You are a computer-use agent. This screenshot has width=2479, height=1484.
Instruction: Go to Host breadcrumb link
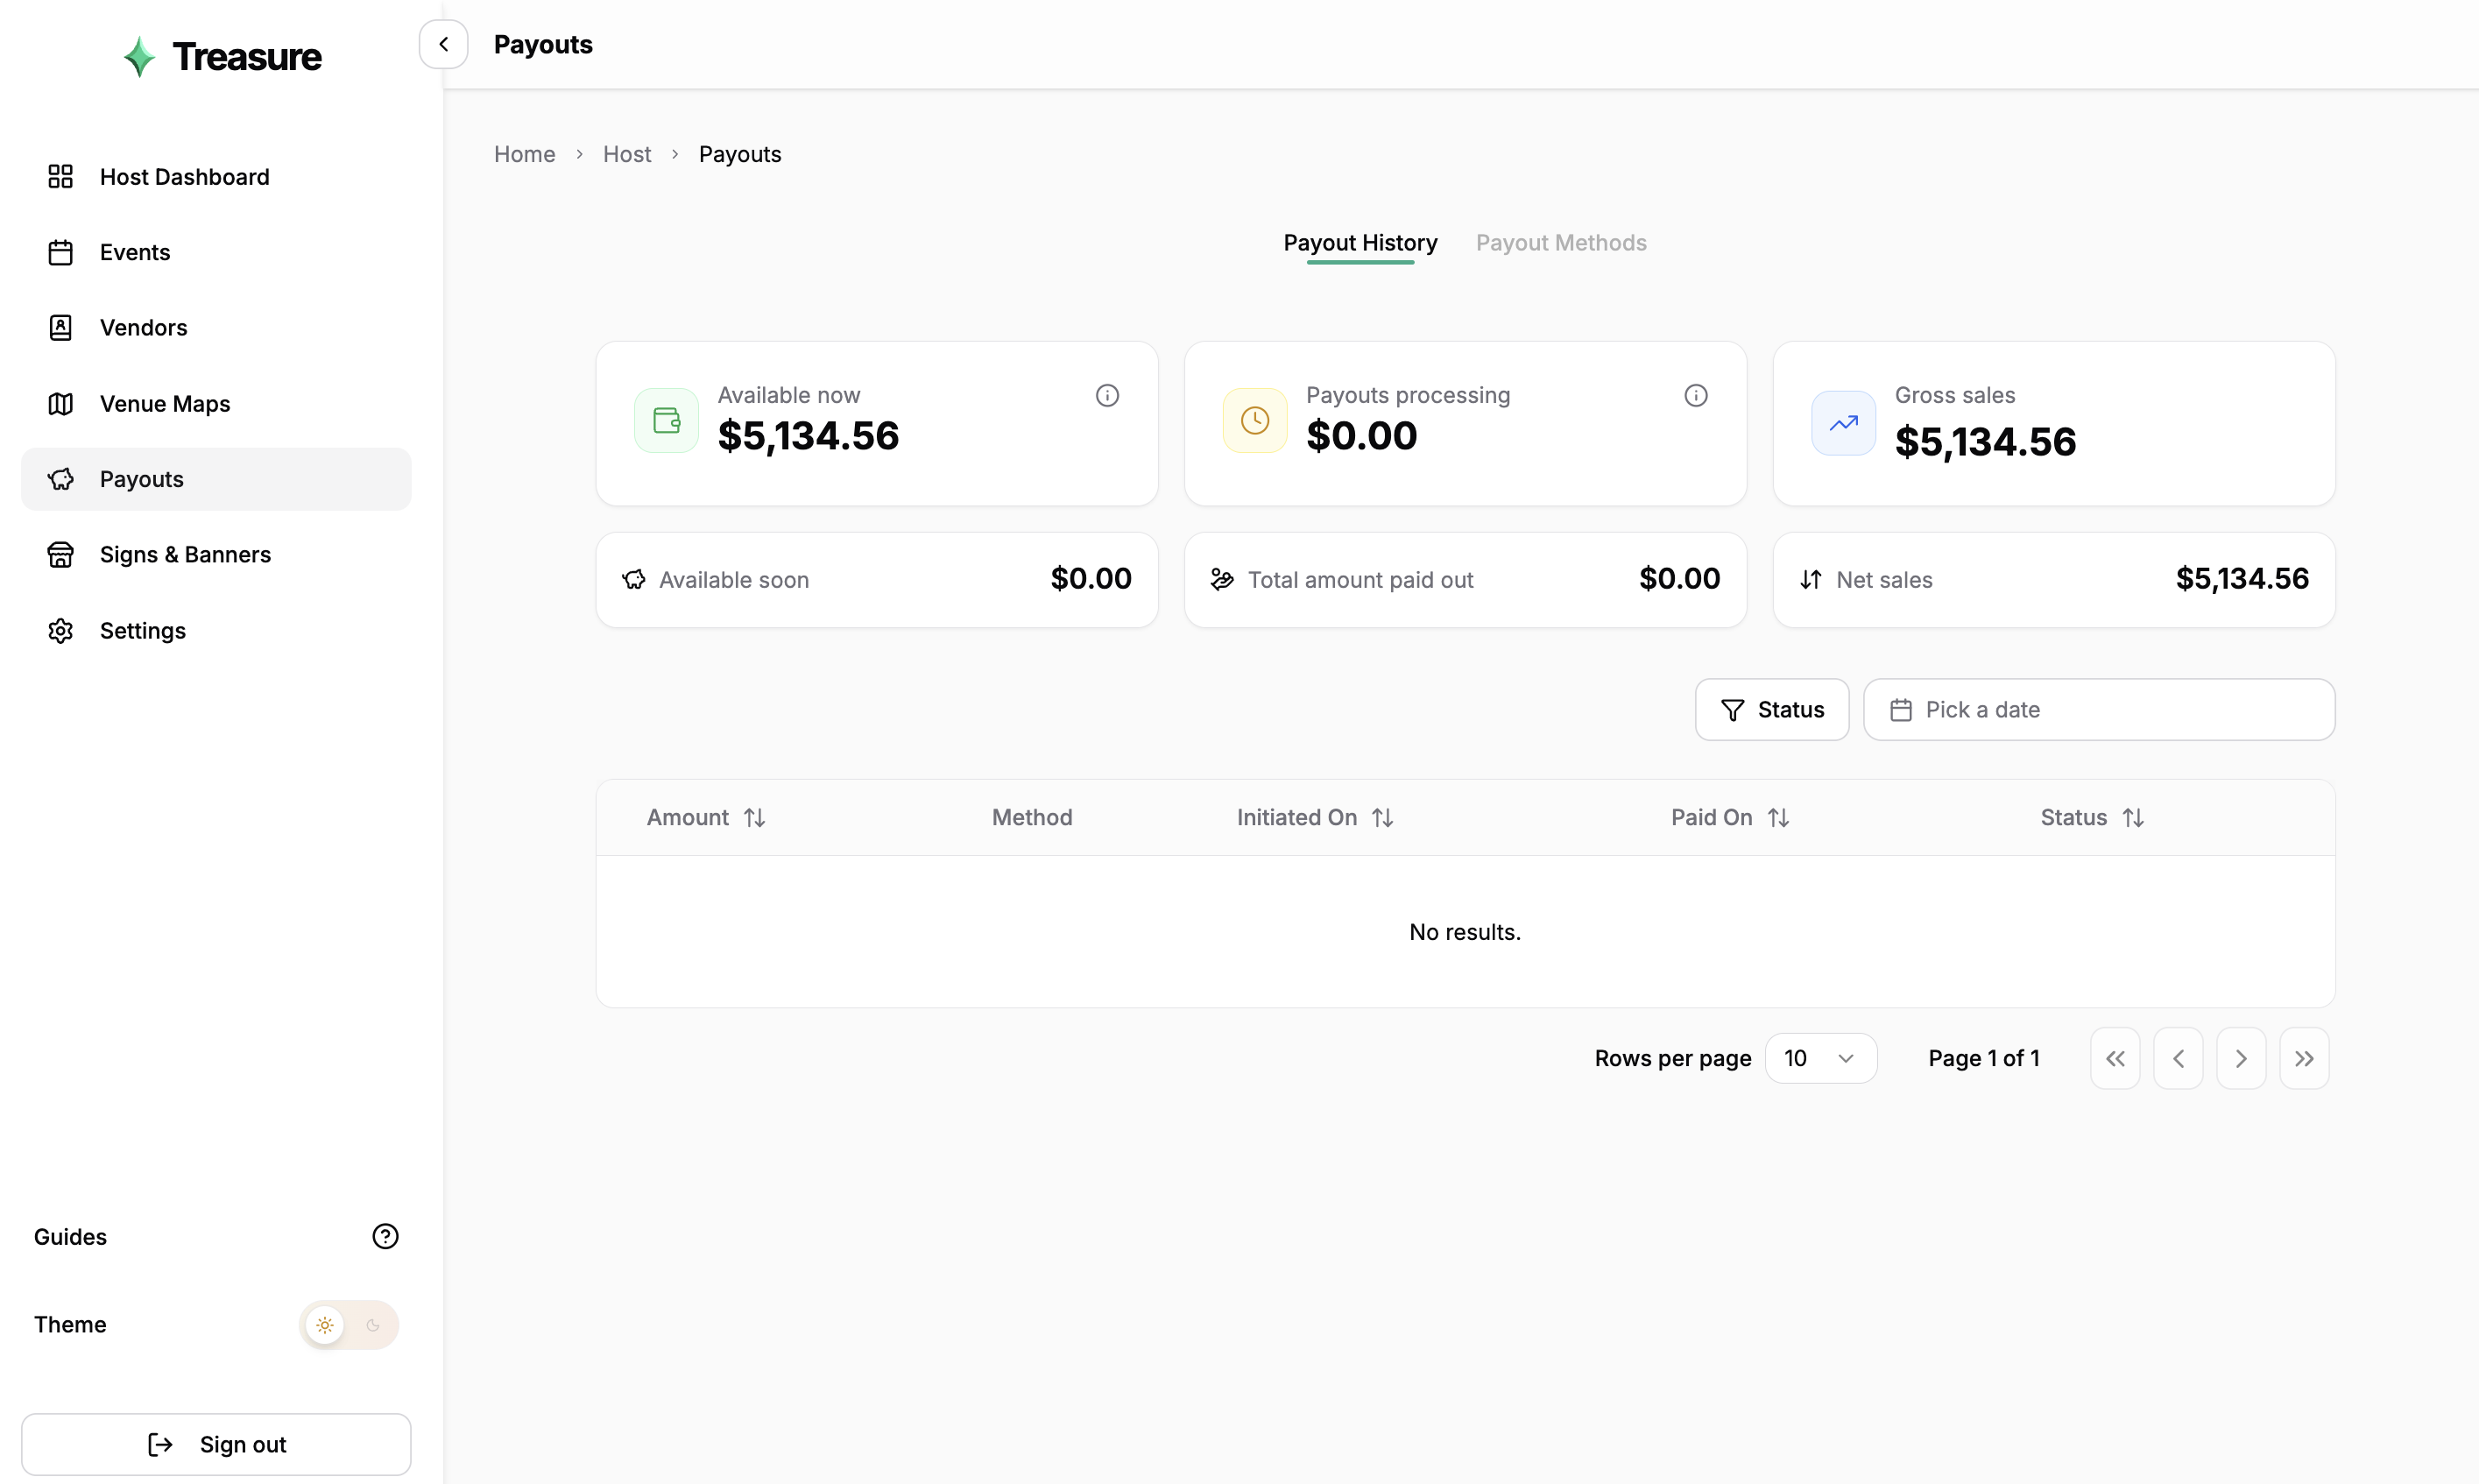tap(626, 154)
